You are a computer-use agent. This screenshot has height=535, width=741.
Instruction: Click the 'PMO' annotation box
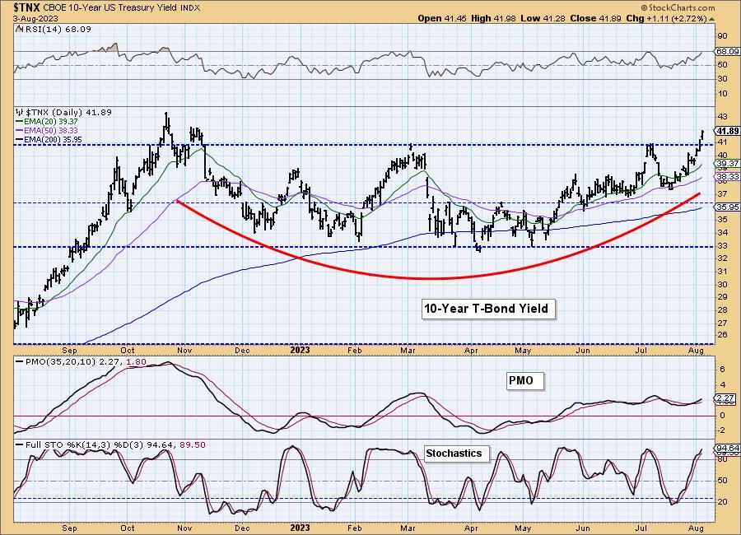[x=524, y=381]
